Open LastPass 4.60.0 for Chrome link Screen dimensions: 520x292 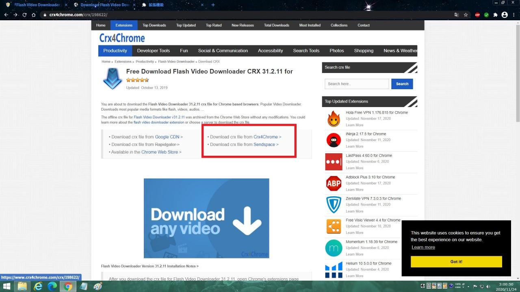pos(369,155)
